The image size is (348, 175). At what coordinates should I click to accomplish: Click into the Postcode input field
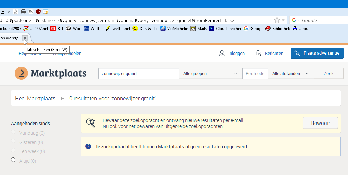(255, 73)
